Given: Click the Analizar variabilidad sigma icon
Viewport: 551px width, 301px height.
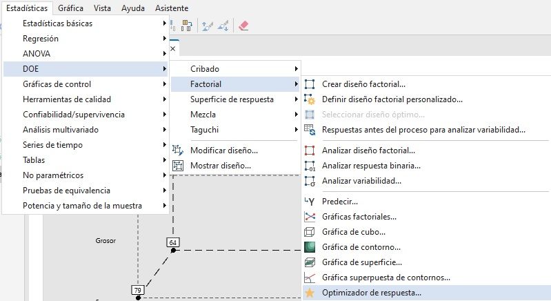Looking at the screenshot, I should point(310,181).
